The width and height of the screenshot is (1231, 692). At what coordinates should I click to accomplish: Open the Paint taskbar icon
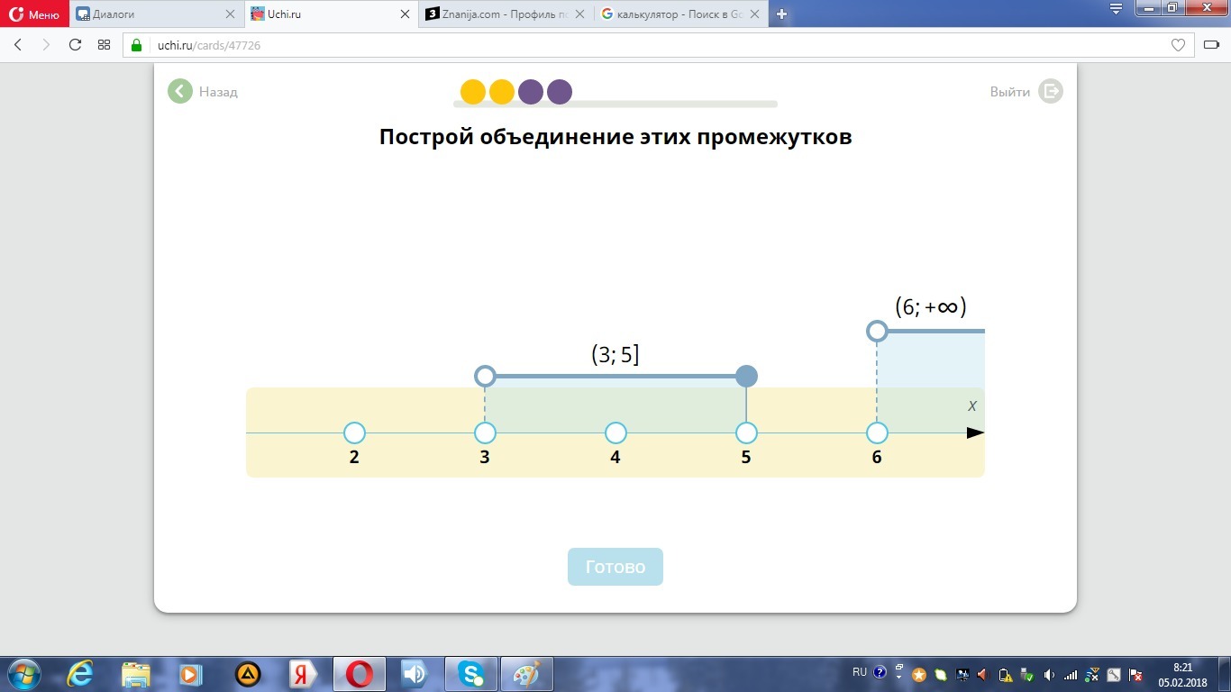526,674
